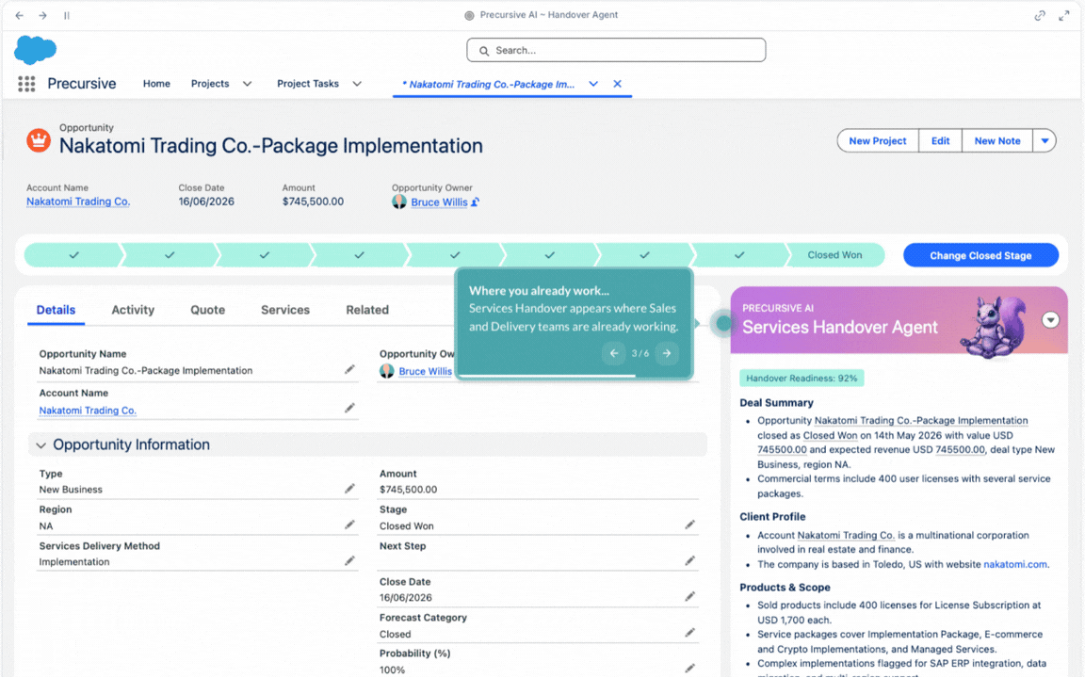1085x678 pixels.
Task: Click Bruce Willis's avatar in the header
Action: coord(399,202)
